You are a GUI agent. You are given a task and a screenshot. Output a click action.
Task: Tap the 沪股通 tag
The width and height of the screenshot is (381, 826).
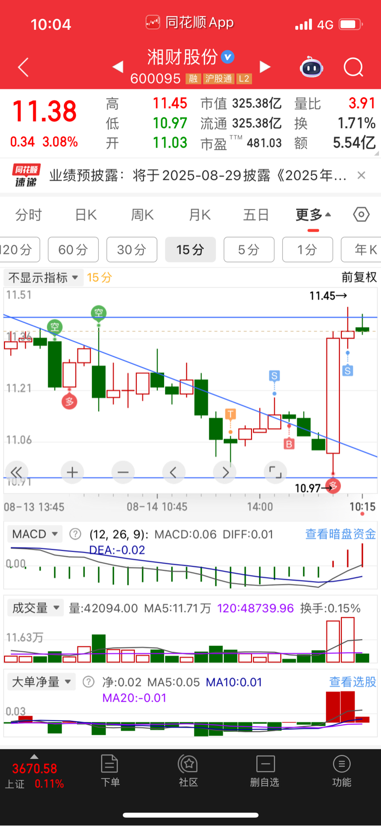tap(219, 78)
